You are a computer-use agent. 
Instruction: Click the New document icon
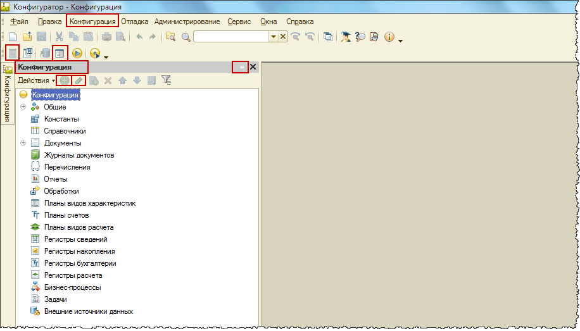(x=13, y=37)
